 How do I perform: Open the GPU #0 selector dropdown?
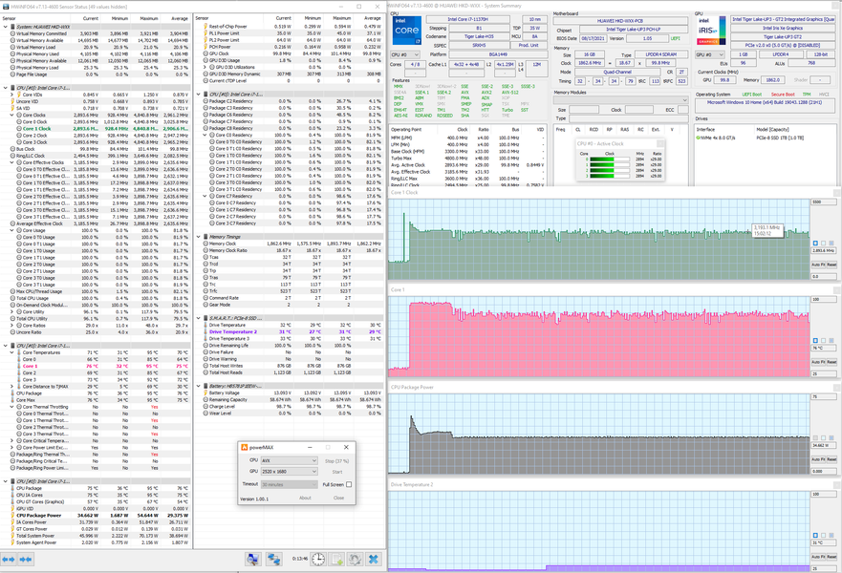[709, 54]
